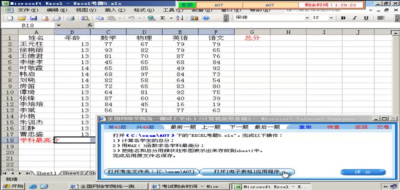The width and height of the screenshot is (400, 190).
Task: Click the Permission icon in Excel toolbar
Action: tap(45, 18)
